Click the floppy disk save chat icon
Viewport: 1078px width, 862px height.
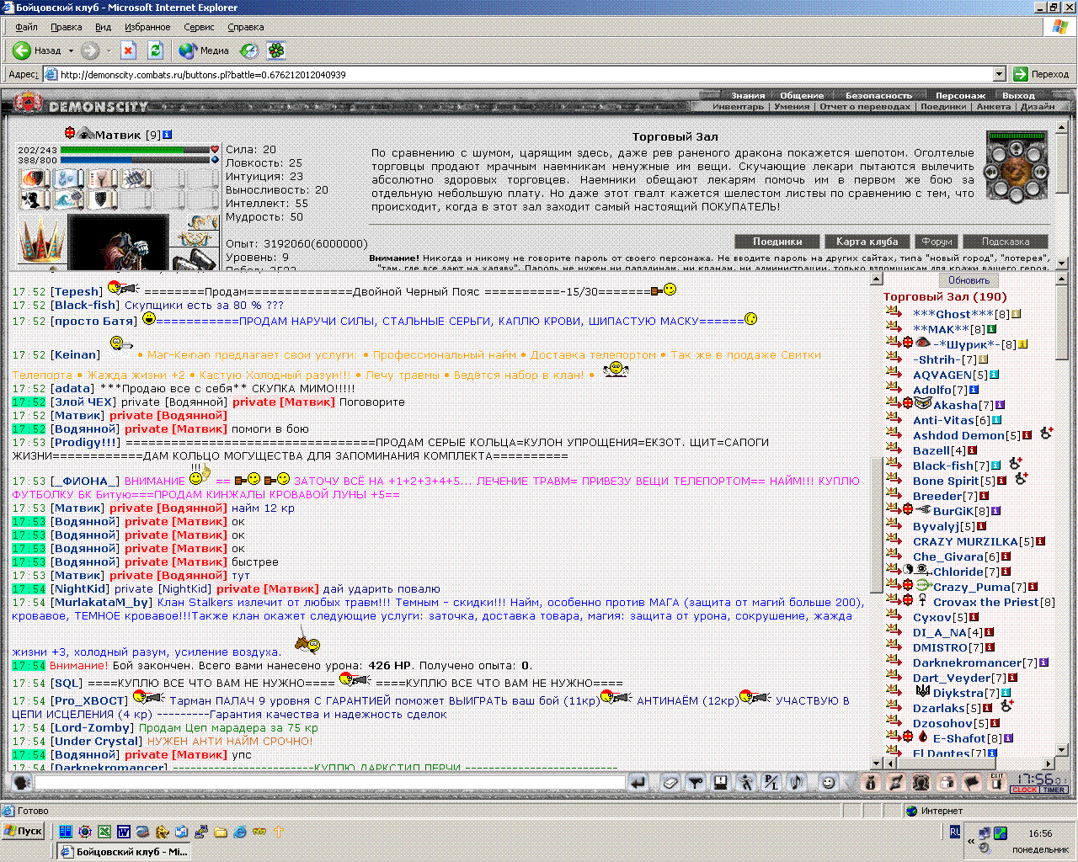coord(721,783)
